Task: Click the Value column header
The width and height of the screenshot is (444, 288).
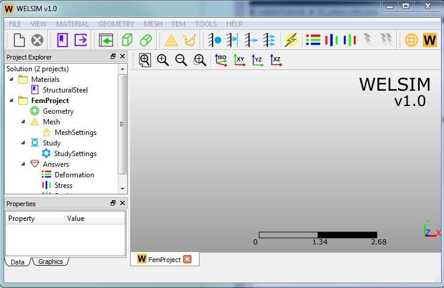Action: point(95,219)
